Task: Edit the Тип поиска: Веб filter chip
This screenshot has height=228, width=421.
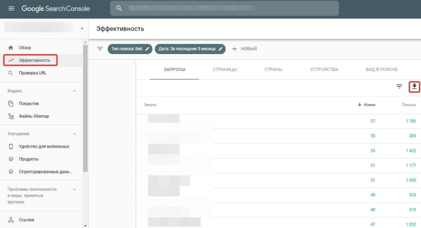Action: (130, 49)
